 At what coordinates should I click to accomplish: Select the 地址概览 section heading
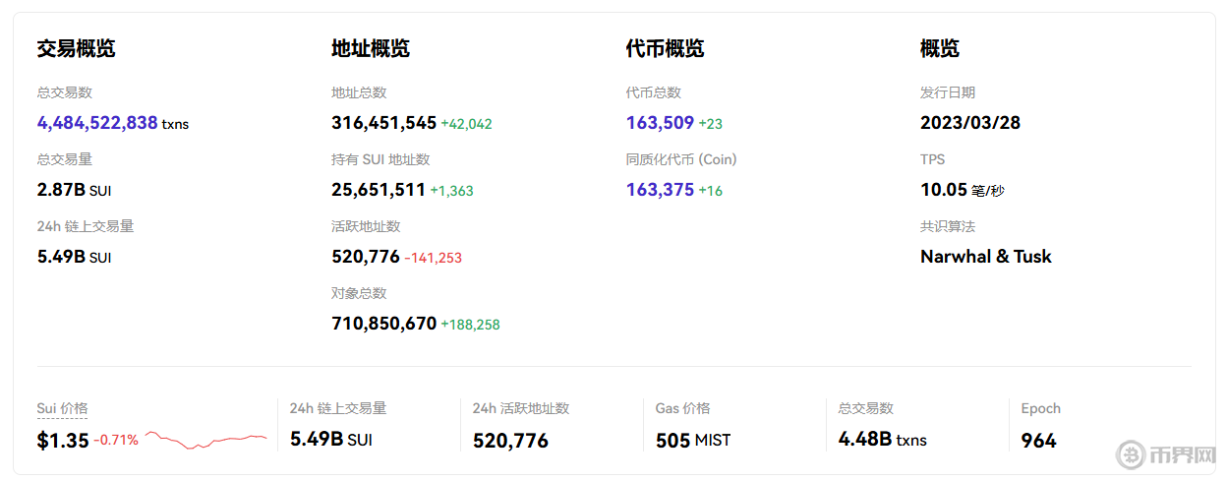(x=371, y=48)
